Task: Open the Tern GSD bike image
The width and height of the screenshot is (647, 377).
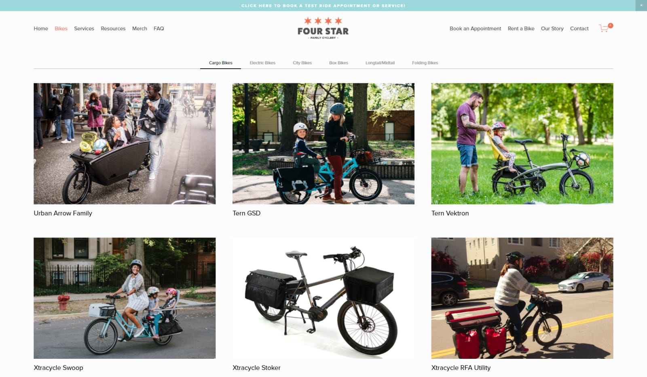Action: [323, 143]
